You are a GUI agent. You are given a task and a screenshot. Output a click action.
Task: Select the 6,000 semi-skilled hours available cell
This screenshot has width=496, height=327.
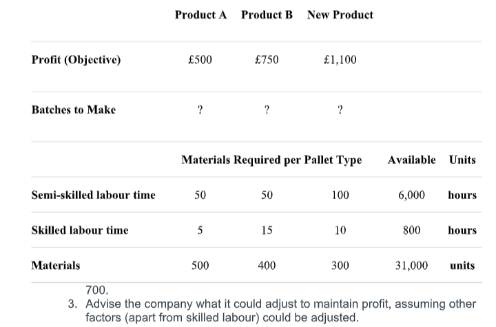[x=411, y=195]
